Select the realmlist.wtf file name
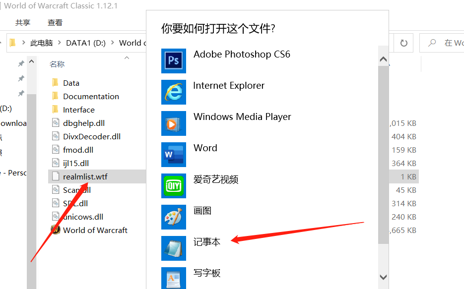Viewport: 464px width, 289px height. pyautogui.click(x=85, y=176)
